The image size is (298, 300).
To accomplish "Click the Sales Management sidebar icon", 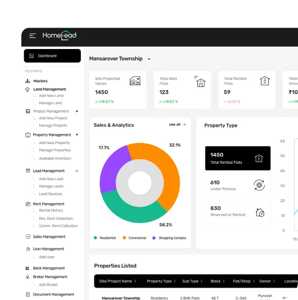I will (28, 236).
